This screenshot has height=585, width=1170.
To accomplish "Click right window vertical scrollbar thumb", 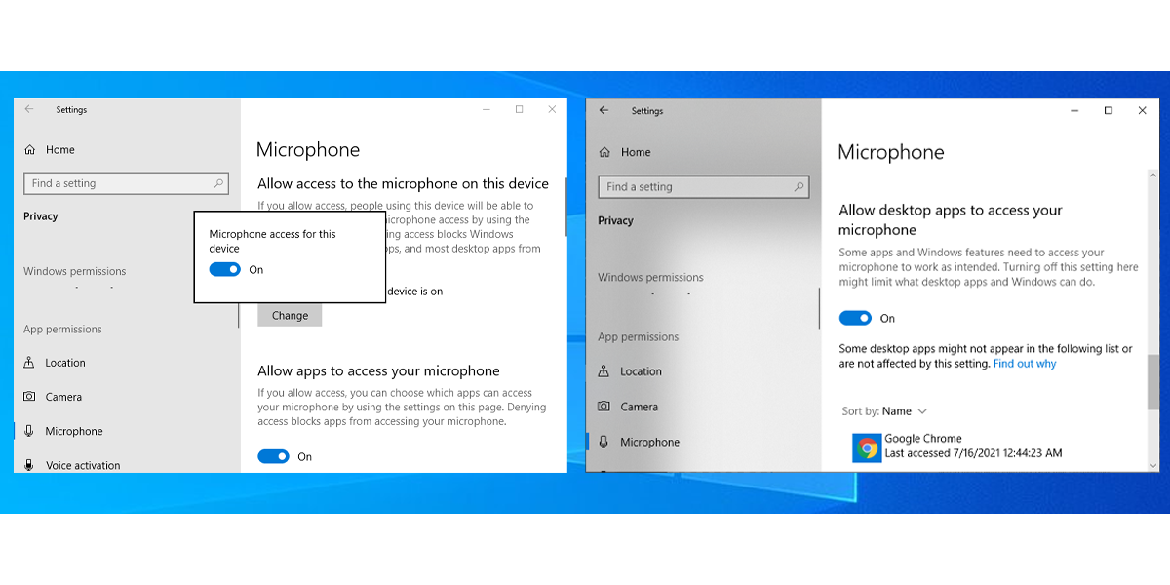I will [1154, 382].
